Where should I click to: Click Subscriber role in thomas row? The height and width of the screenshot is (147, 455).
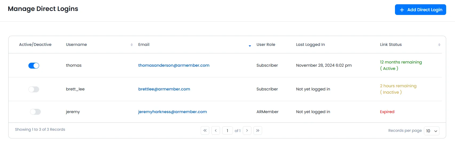point(267,65)
